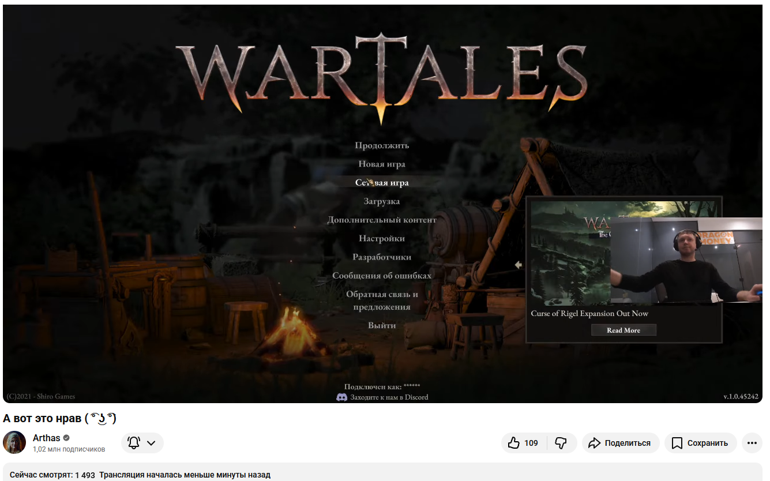Follow the Заходите к нам в Discord link
The height and width of the screenshot is (481, 770).
[389, 397]
